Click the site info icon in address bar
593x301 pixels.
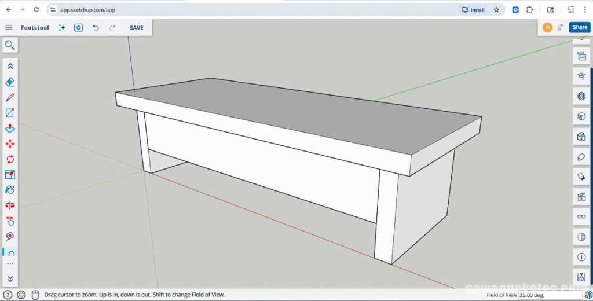tap(53, 10)
